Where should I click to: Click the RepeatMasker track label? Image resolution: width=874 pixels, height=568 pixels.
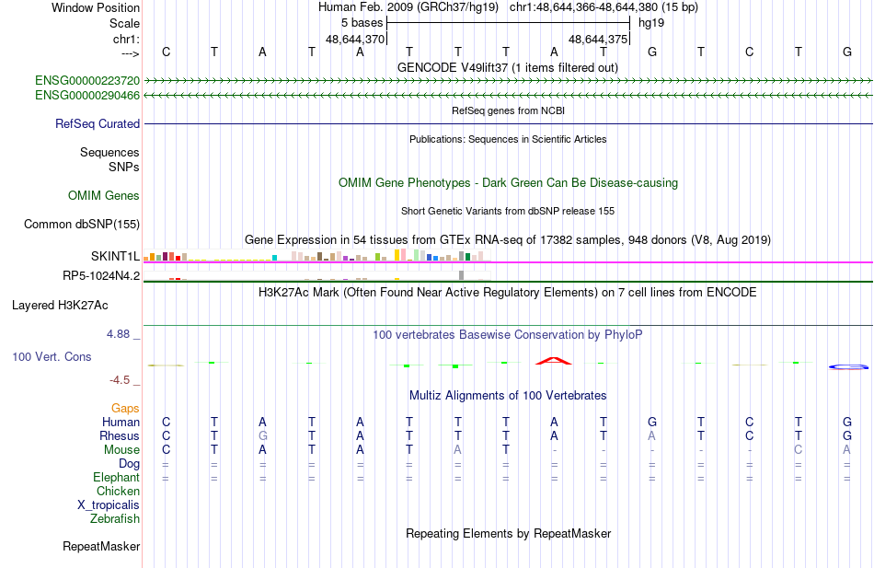click(x=101, y=546)
